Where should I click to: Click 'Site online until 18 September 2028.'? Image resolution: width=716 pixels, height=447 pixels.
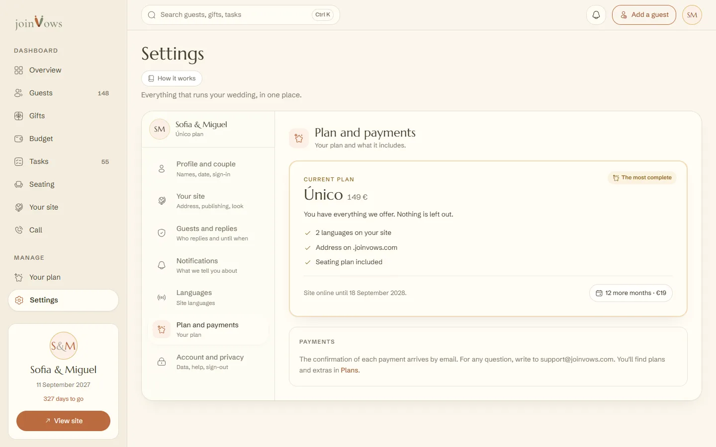(x=355, y=293)
